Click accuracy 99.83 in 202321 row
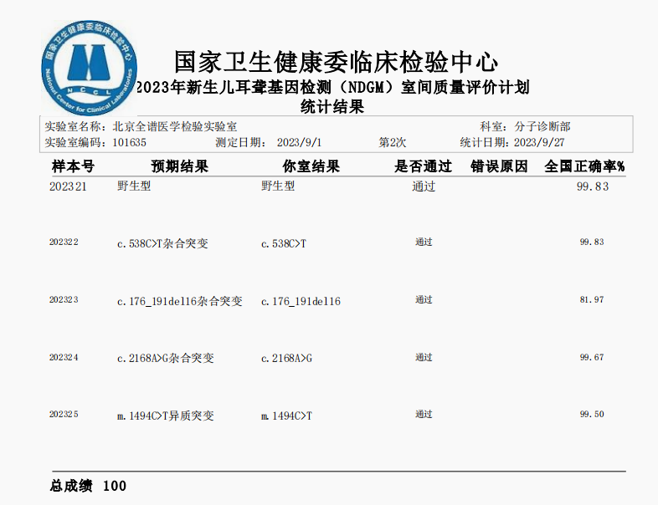The width and height of the screenshot is (658, 505). tap(593, 186)
